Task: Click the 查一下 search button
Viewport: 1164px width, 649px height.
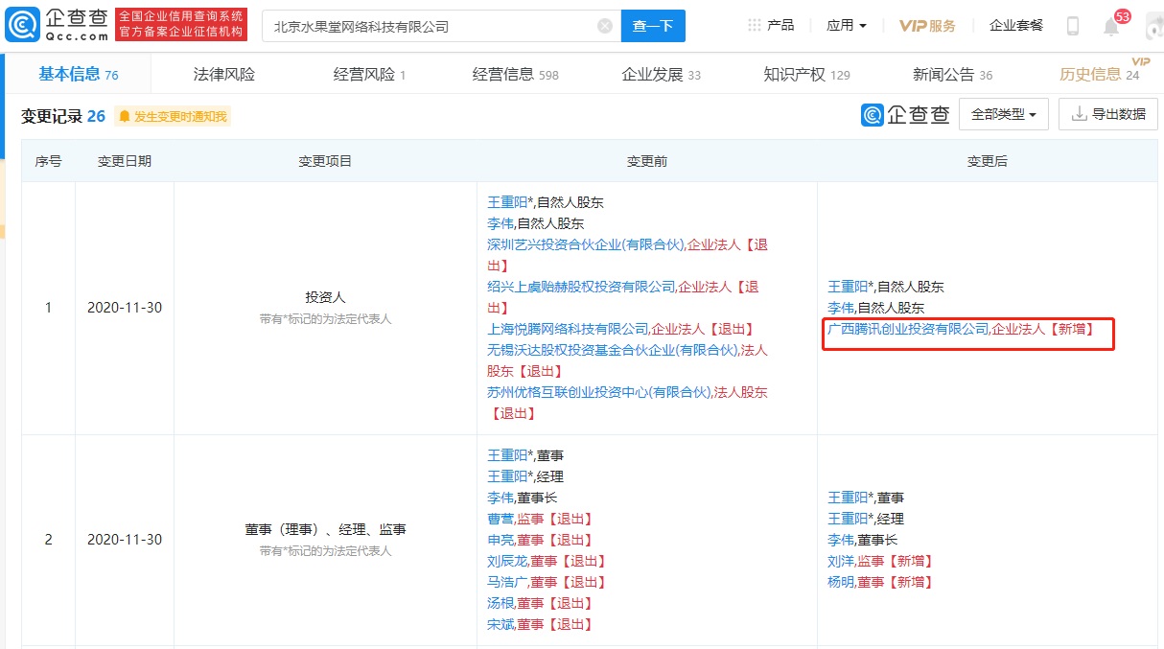Action: [x=653, y=26]
